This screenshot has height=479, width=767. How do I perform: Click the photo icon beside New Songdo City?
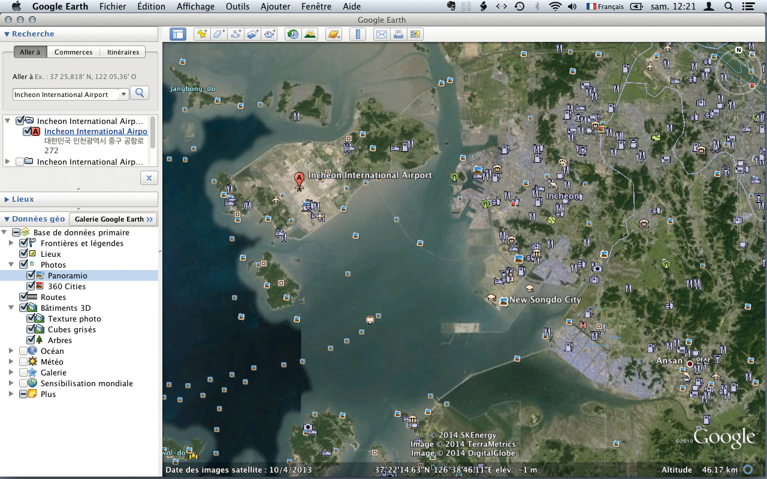tap(503, 301)
